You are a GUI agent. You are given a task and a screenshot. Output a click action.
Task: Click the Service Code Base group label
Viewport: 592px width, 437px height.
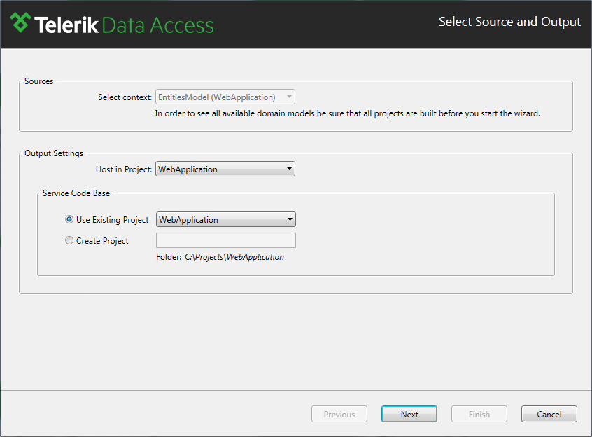pyautogui.click(x=76, y=193)
